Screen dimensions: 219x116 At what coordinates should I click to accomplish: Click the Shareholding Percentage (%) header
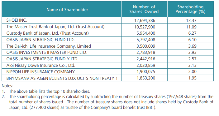(x=190, y=9)
